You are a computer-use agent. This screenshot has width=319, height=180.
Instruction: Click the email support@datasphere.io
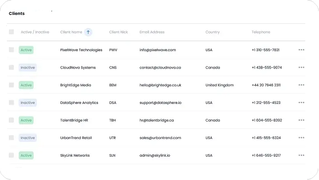pyautogui.click(x=160, y=103)
